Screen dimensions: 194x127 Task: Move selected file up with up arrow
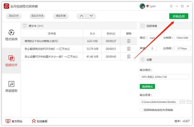tap(82, 16)
